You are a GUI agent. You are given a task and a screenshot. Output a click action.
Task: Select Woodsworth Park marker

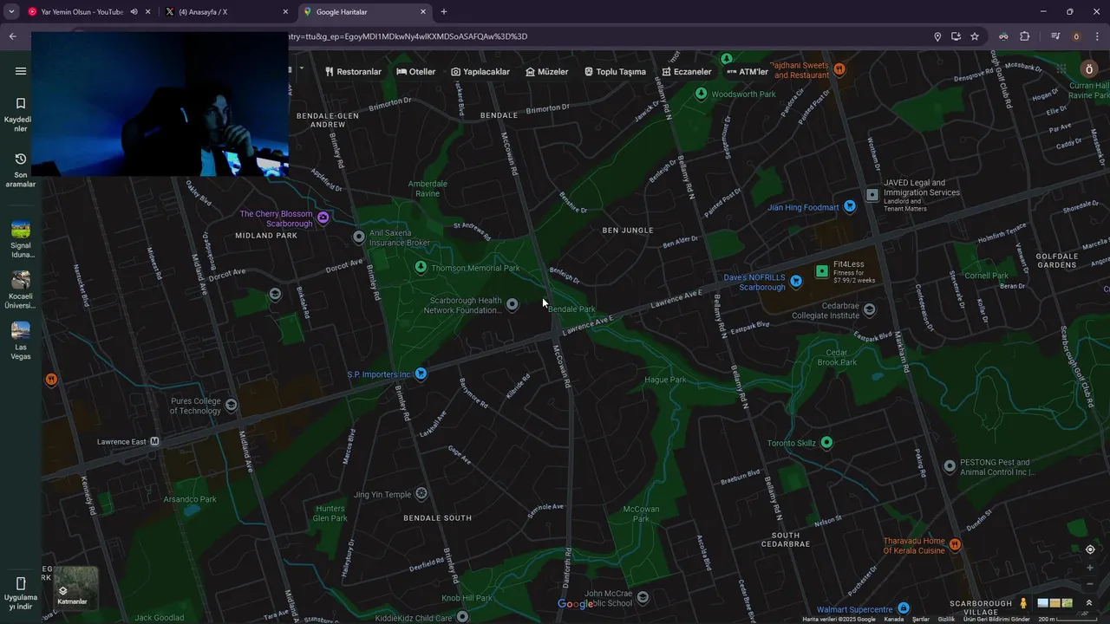tap(702, 94)
